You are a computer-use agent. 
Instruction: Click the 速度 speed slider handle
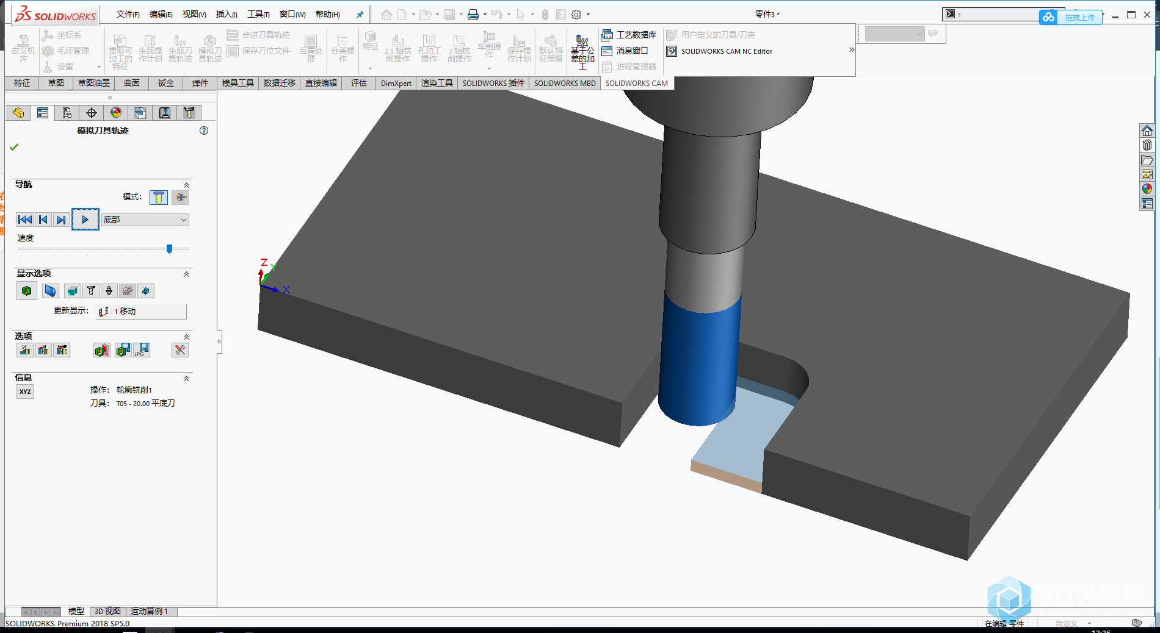[x=169, y=249]
